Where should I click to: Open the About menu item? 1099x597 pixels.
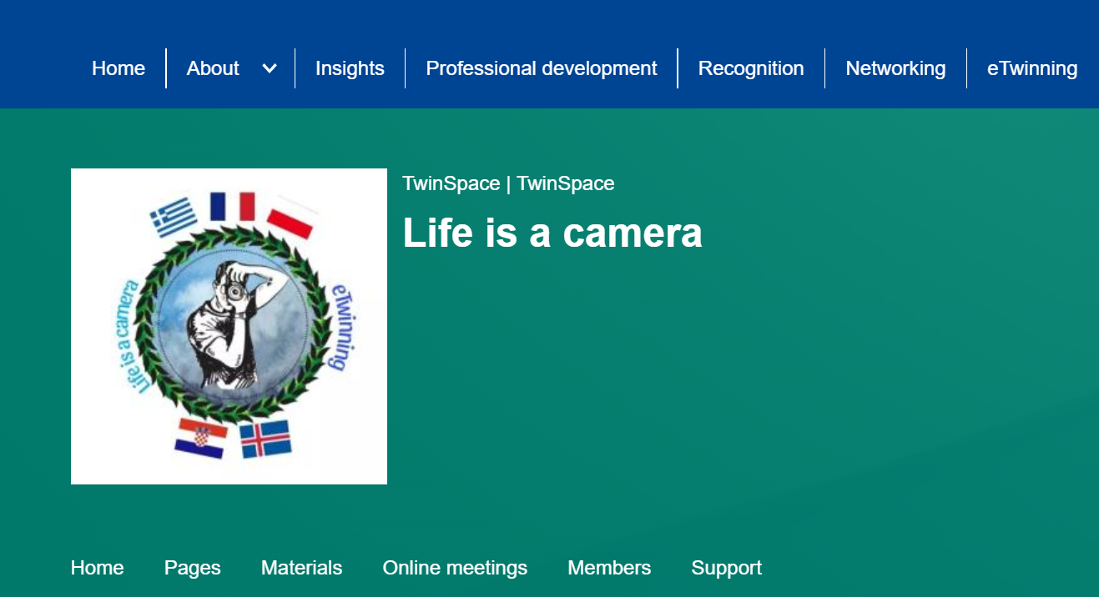click(x=213, y=68)
